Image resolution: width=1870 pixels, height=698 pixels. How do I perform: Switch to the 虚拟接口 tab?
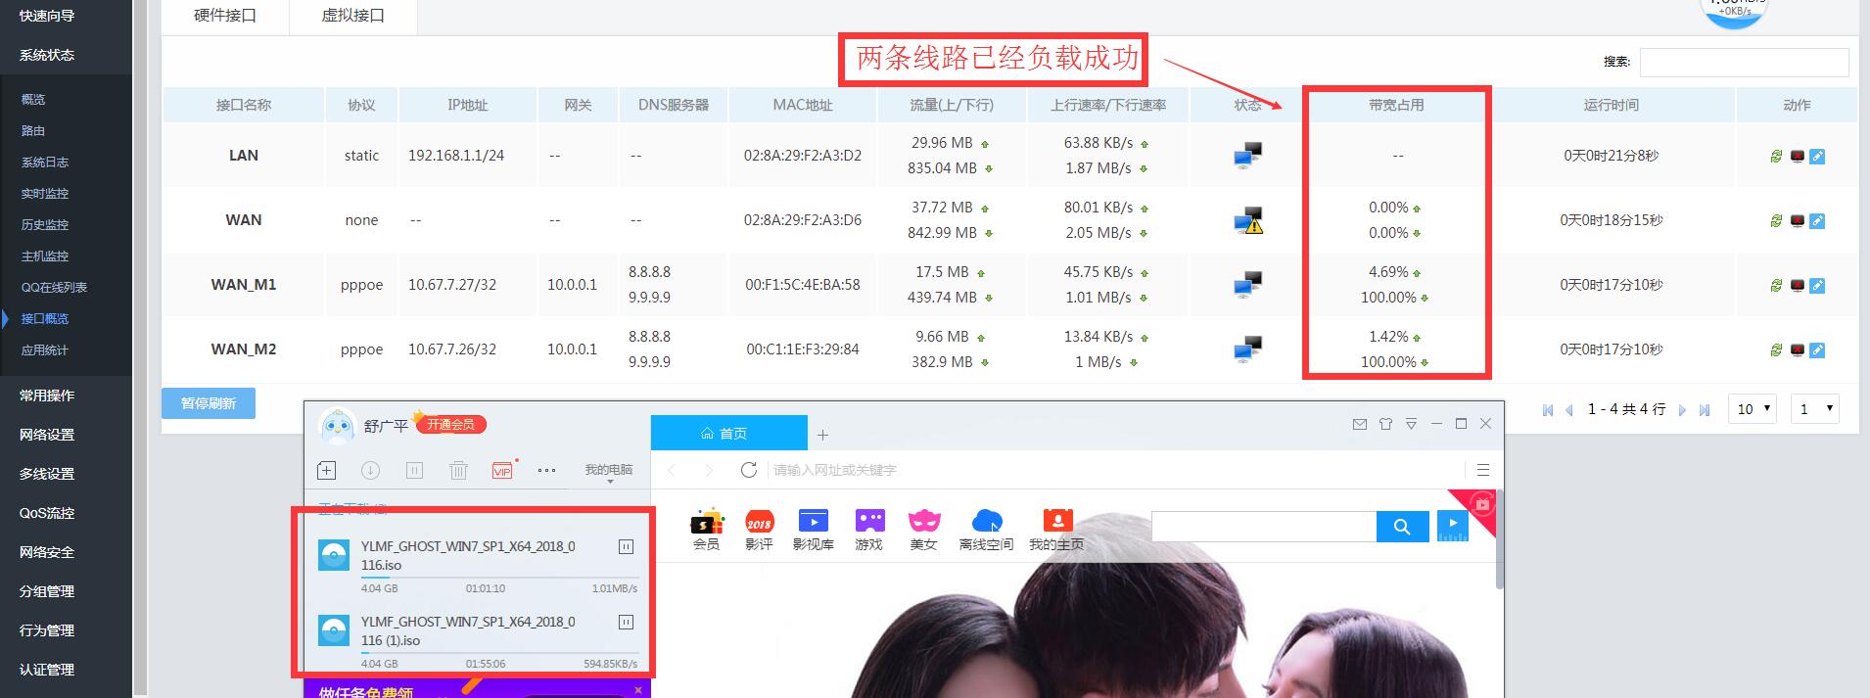coord(353,16)
